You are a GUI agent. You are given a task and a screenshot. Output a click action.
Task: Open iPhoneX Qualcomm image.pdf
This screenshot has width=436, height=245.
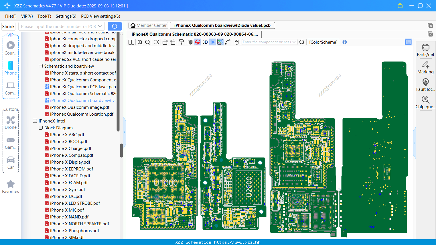[80, 107]
